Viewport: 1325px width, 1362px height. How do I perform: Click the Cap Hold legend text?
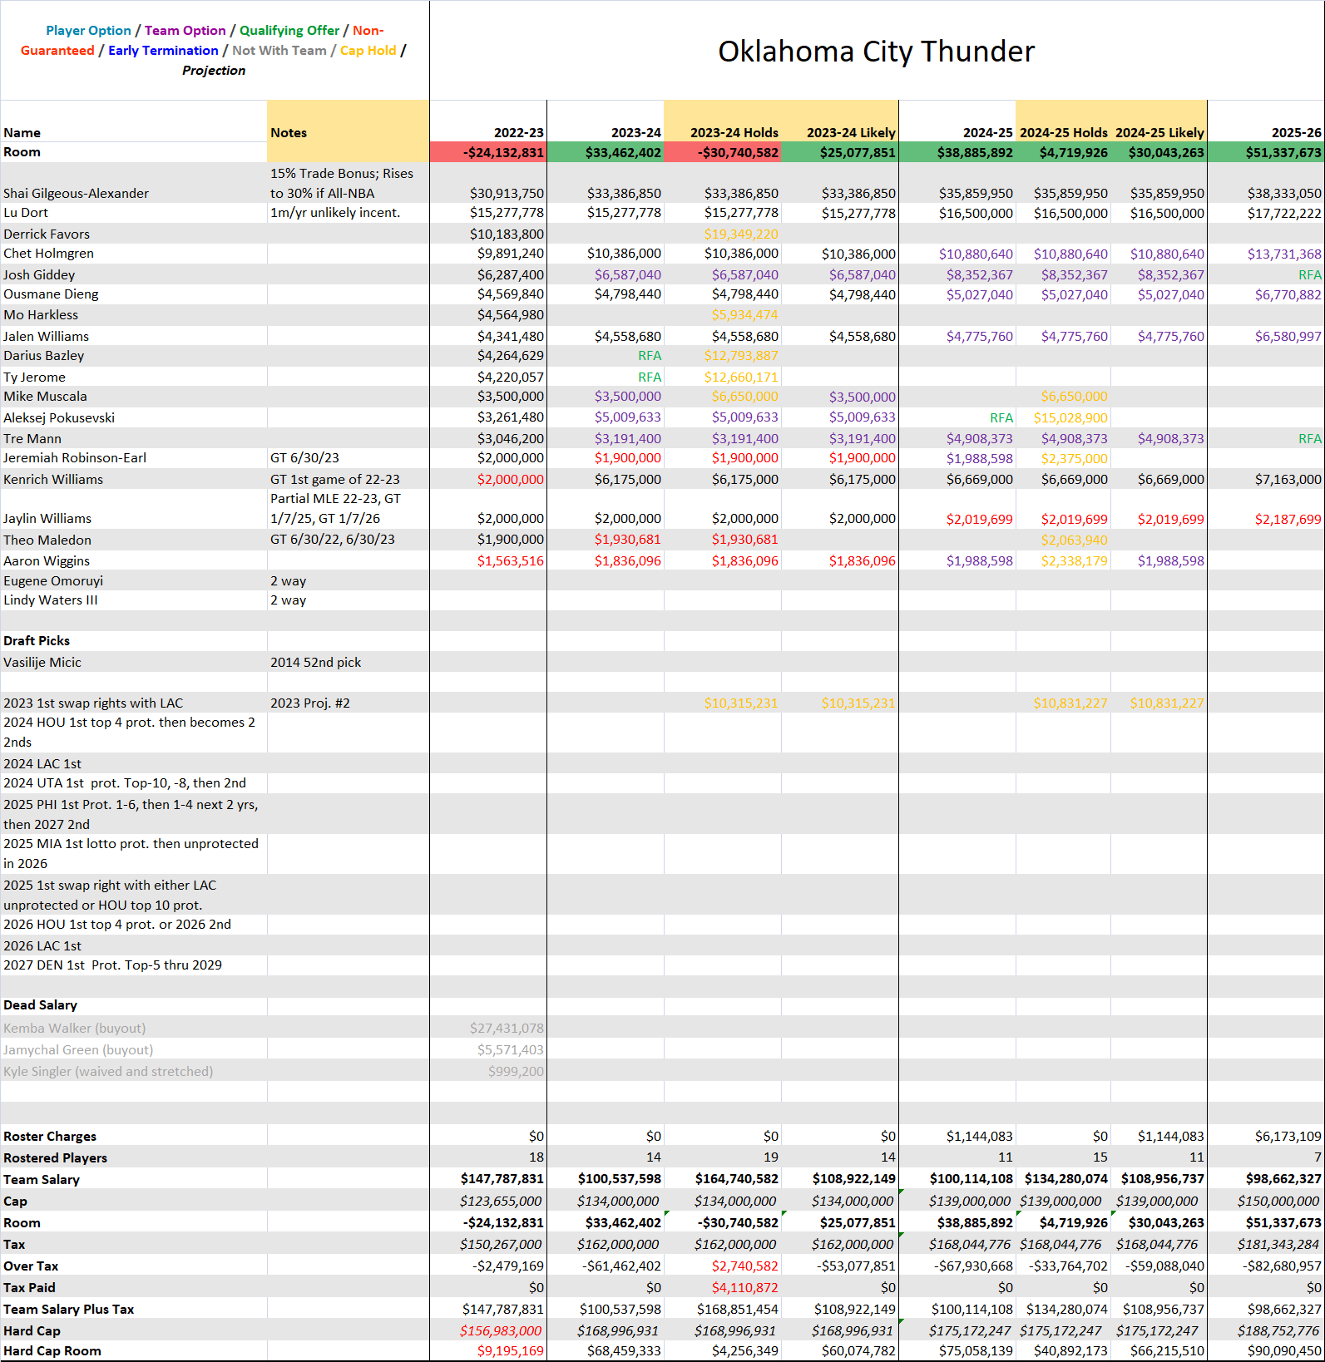368,51
